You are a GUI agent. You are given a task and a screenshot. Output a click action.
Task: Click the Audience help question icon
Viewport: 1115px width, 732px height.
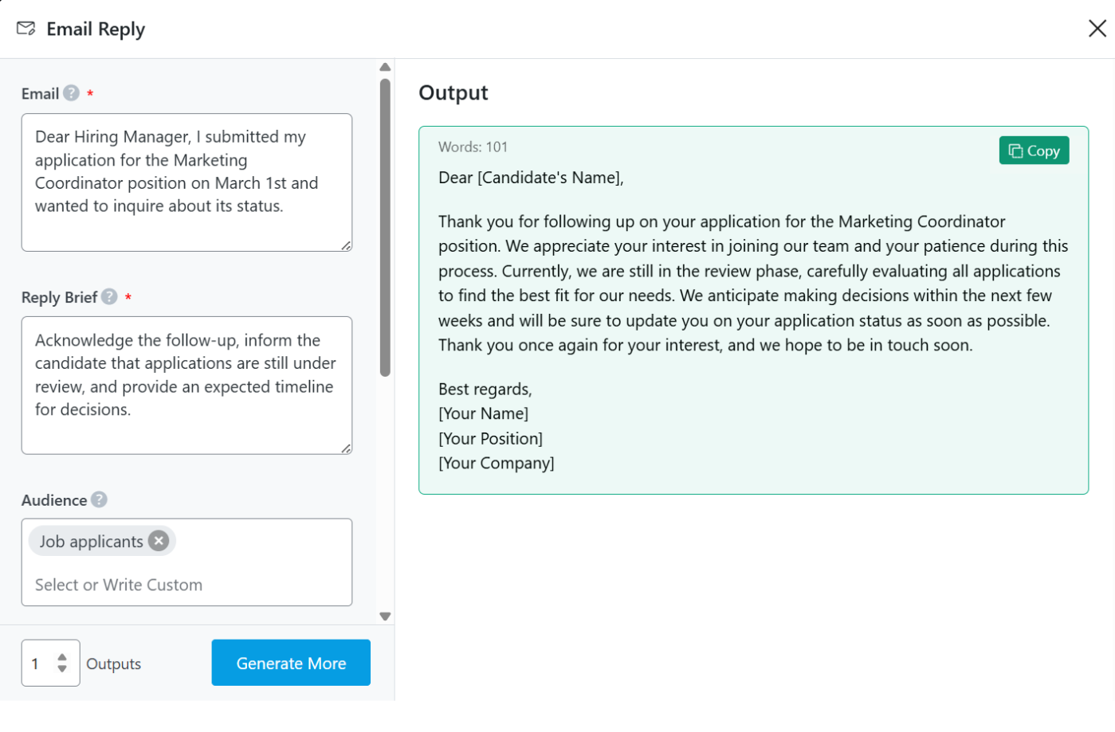pyautogui.click(x=99, y=499)
